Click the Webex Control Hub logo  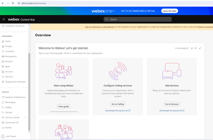21,19
